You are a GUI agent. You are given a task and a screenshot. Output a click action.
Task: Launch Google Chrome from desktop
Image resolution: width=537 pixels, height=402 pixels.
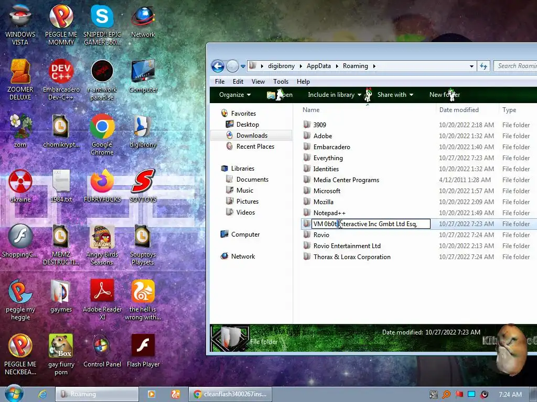click(102, 134)
